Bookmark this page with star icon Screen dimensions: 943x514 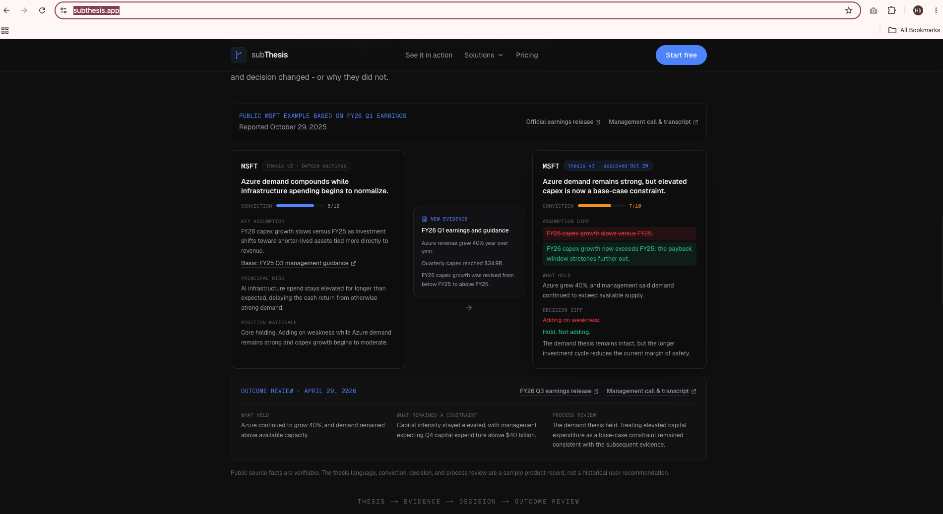click(x=849, y=10)
